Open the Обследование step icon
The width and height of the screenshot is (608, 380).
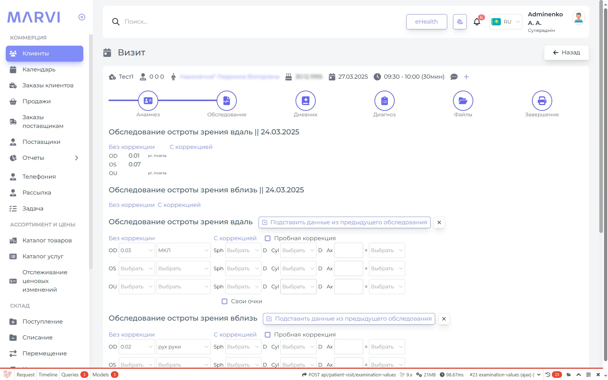[x=227, y=101]
